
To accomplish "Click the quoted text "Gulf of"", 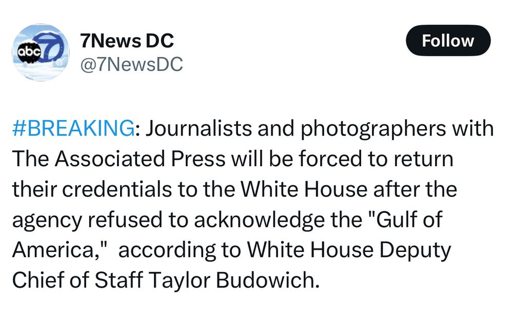I will point(409,219).
